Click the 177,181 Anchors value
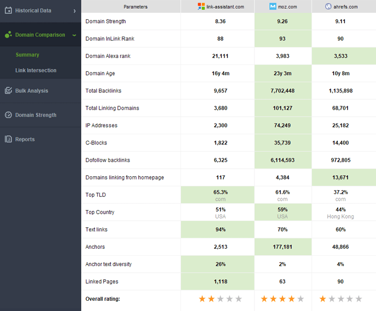 [x=283, y=247]
